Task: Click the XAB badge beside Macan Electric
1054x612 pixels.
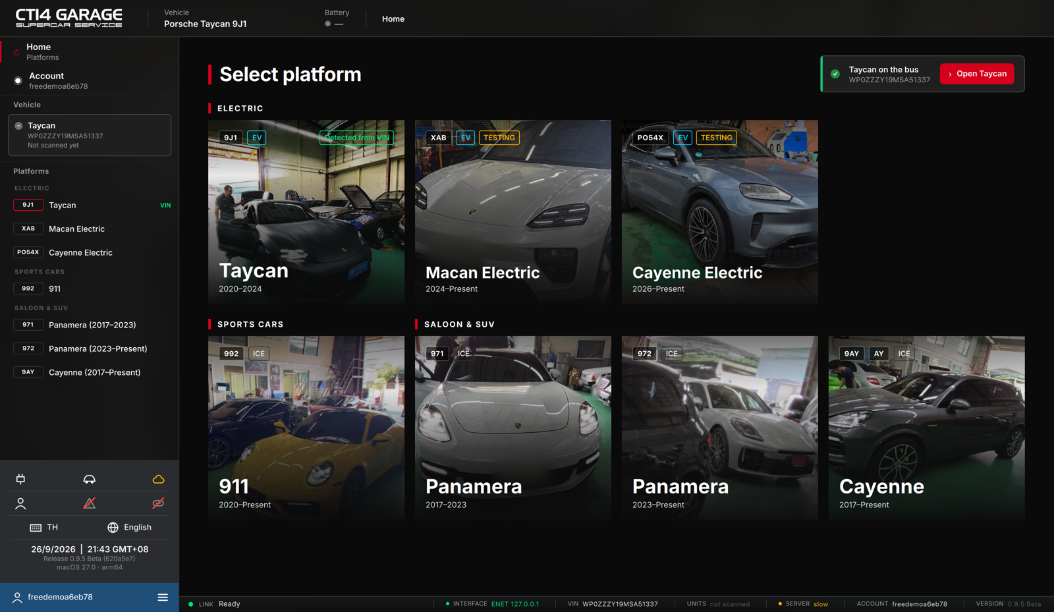Action: (28, 229)
